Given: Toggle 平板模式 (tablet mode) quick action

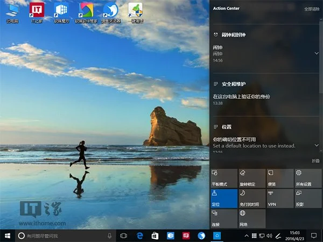Looking at the screenshot, I should click(x=223, y=178).
